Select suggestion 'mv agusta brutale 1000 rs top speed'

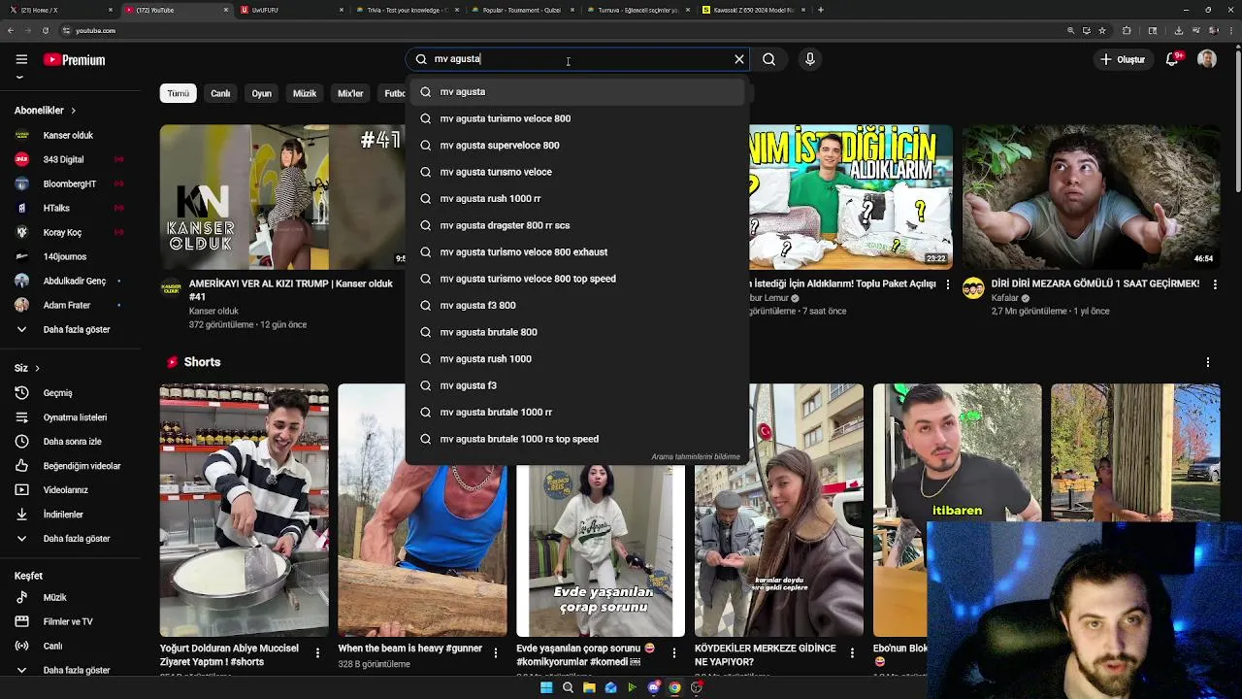[x=577, y=439]
